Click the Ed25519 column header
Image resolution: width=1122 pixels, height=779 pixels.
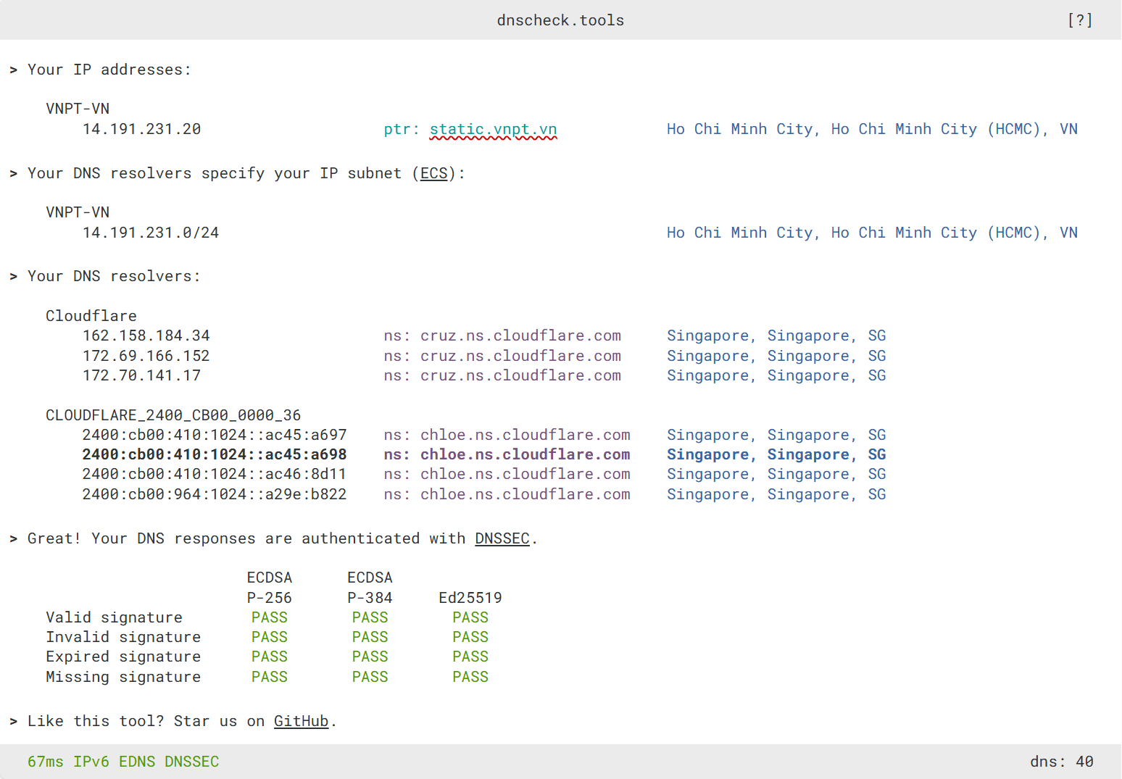point(470,598)
